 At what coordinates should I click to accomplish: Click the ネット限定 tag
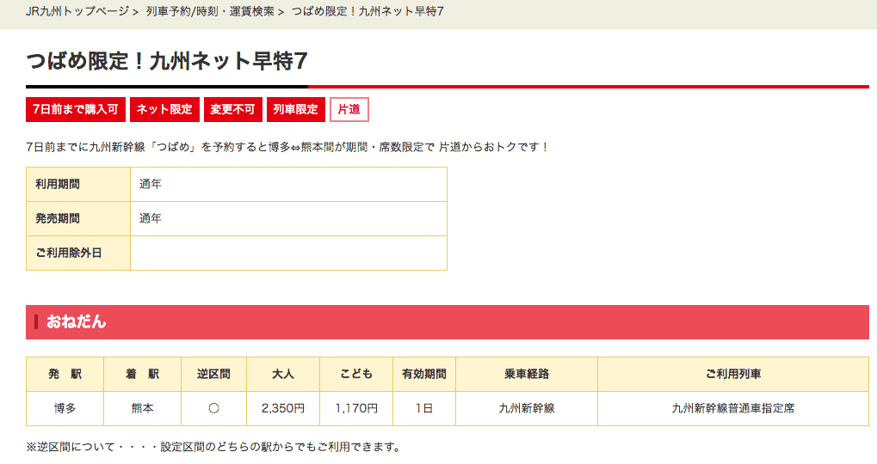pos(164,109)
